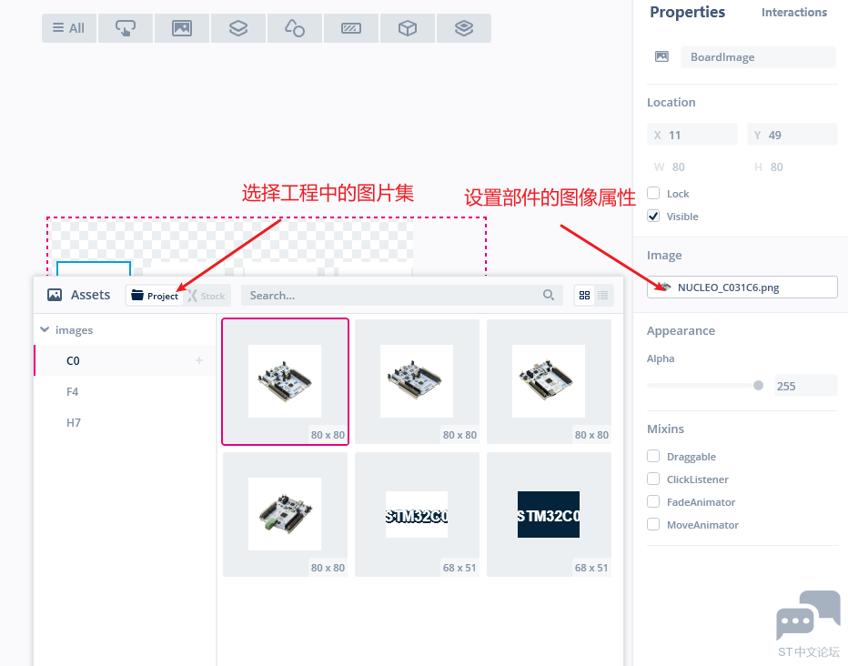Viewport: 848px width, 666px height.
Task: Collapse the images folder tree
Action: point(44,329)
